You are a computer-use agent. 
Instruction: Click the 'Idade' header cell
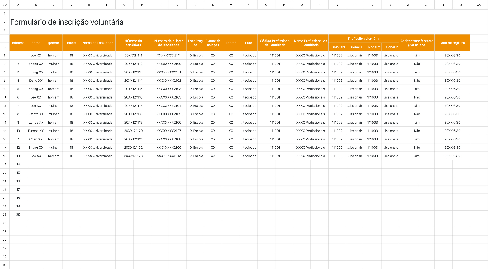point(71,43)
